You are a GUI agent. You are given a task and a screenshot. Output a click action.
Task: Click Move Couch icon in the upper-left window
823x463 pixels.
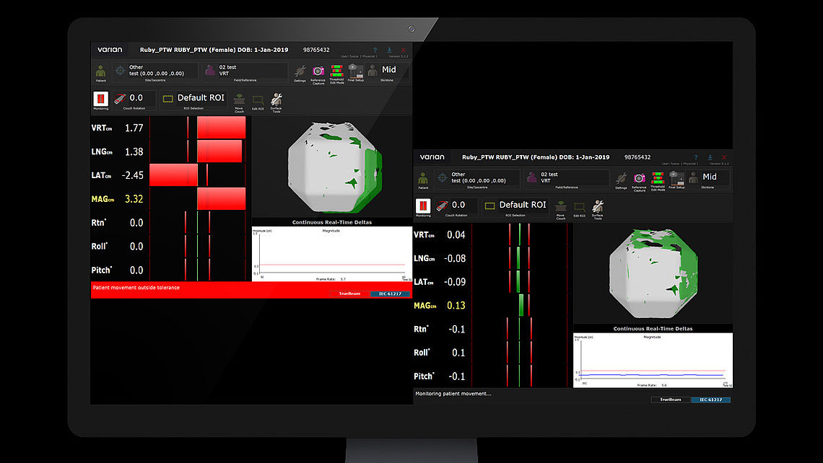(240, 100)
